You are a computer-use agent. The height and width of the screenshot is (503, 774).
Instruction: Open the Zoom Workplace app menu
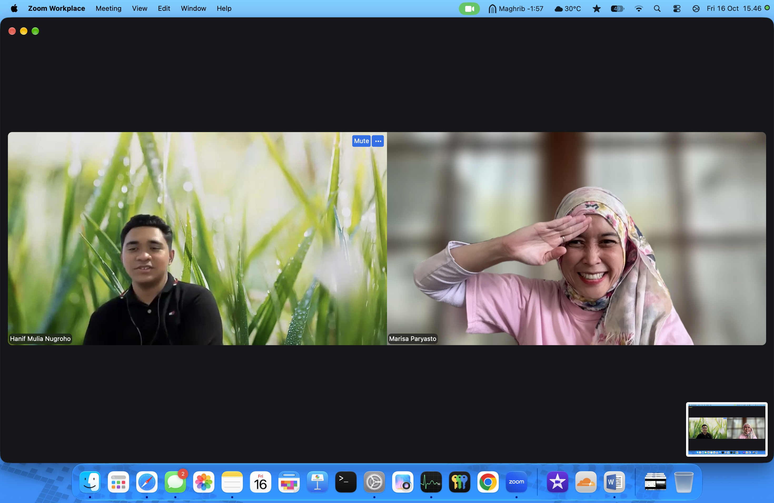[57, 8]
